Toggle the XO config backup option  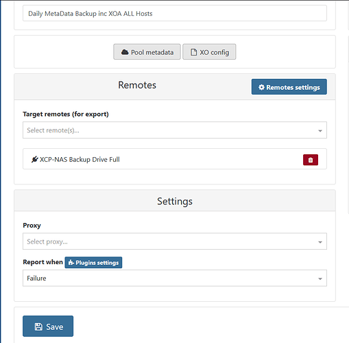coord(209,52)
